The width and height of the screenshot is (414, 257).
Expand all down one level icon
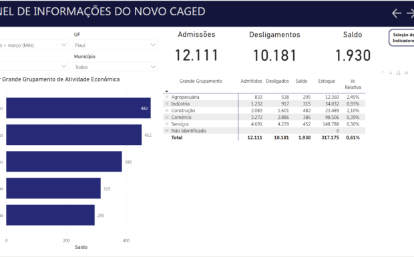[x=407, y=73]
